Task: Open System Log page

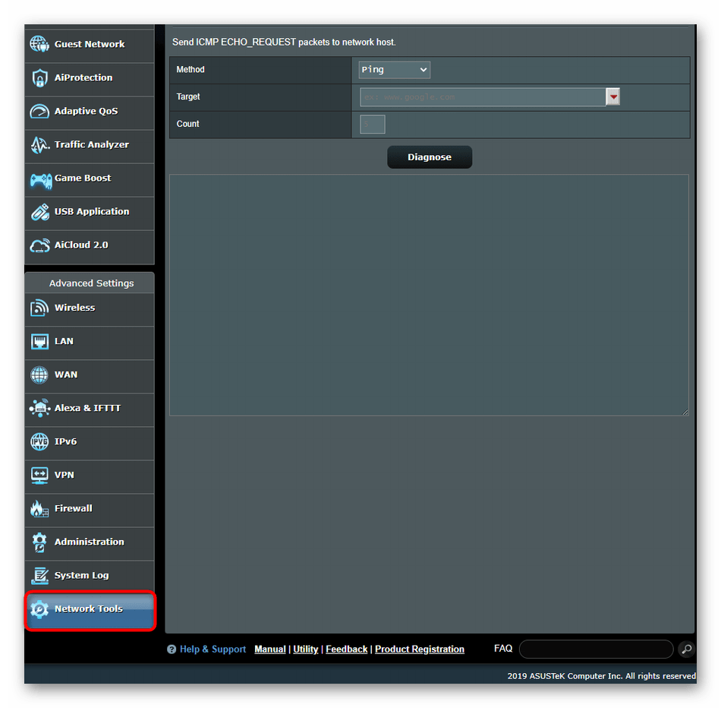Action: tap(90, 577)
